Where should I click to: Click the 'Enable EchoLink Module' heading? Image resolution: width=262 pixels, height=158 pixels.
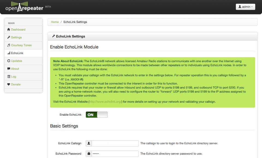click(x=74, y=47)
